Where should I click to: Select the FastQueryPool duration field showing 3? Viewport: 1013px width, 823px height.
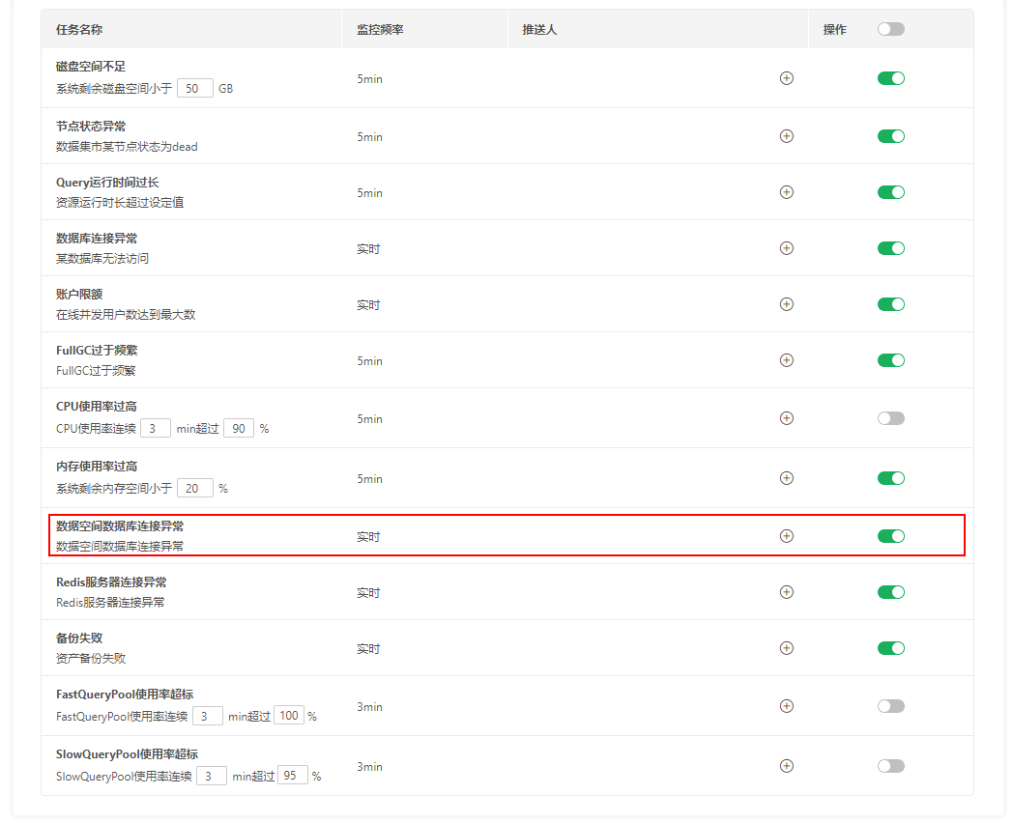207,715
